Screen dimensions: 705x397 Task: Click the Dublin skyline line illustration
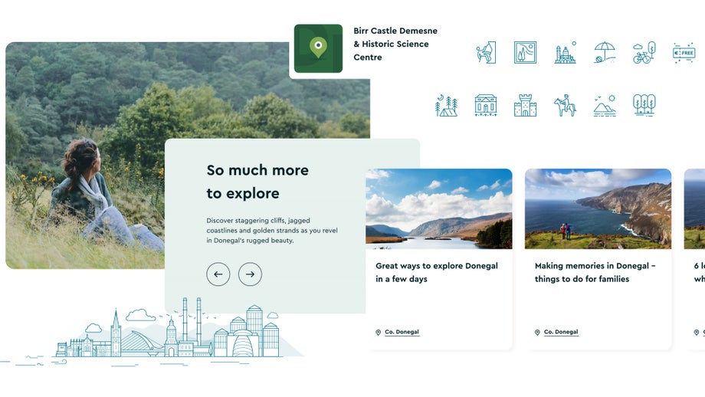(x=169, y=328)
